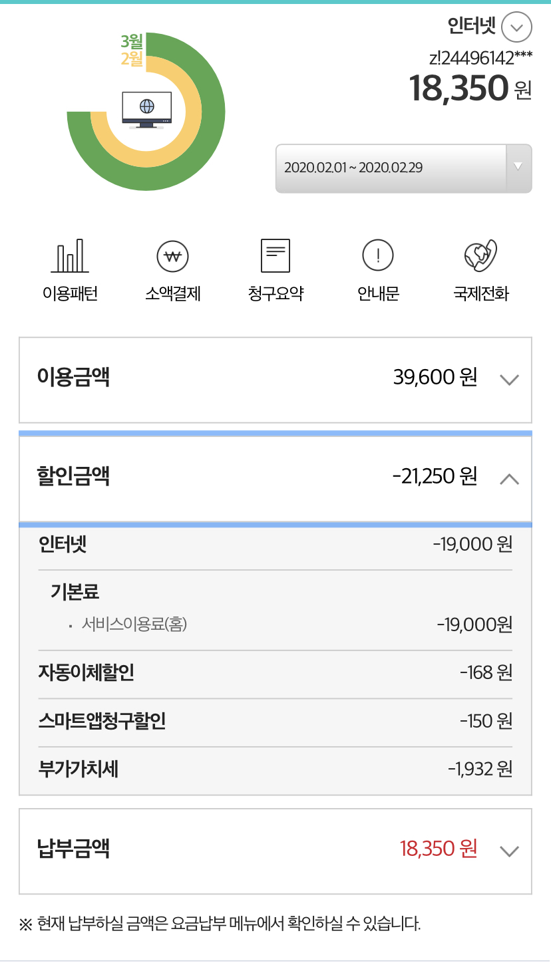Tap the 소액결제 won symbol icon
The width and height of the screenshot is (551, 965).
coord(173,256)
